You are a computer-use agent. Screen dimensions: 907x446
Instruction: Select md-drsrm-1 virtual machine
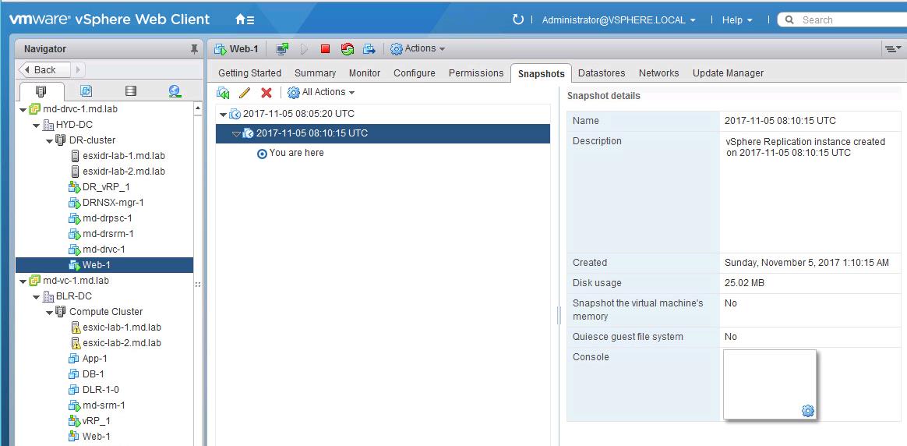click(108, 234)
